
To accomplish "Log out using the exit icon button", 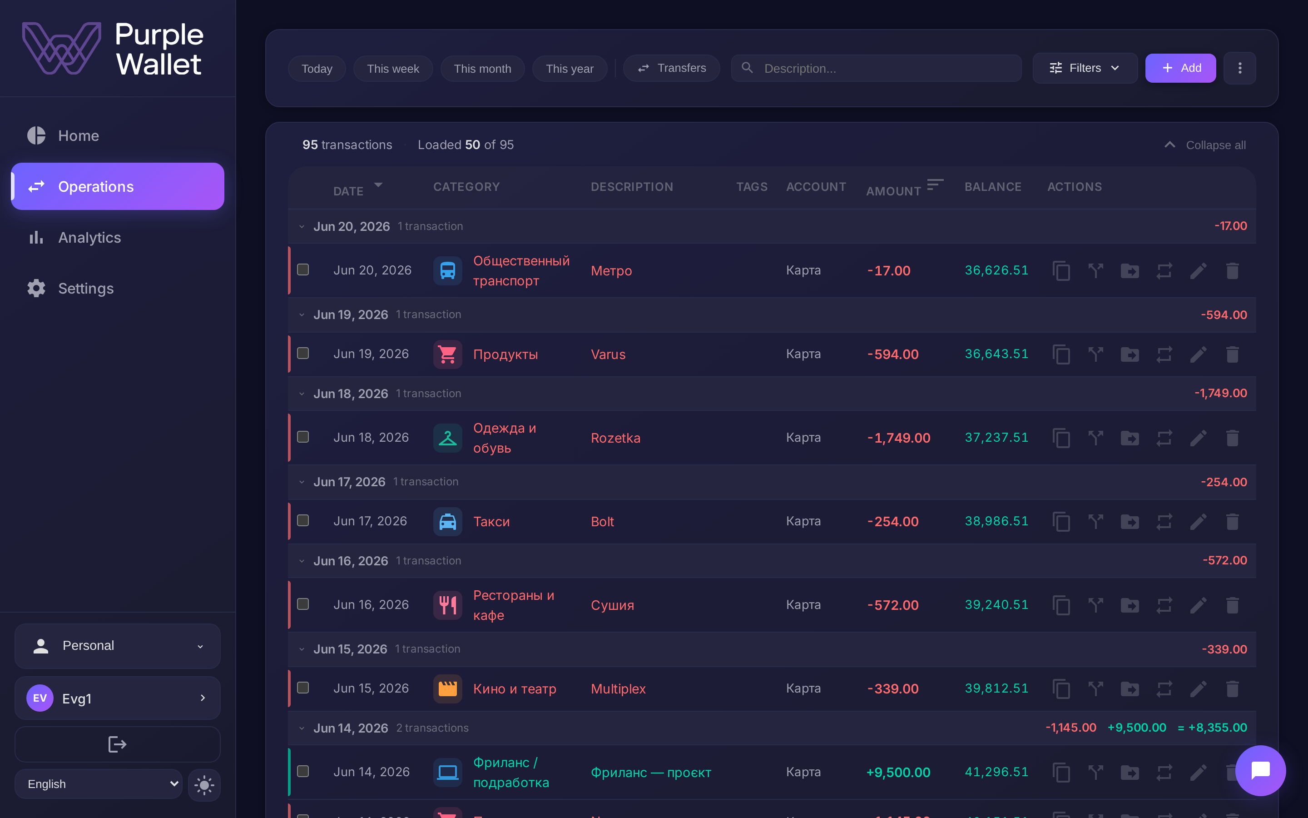I will click(x=117, y=744).
